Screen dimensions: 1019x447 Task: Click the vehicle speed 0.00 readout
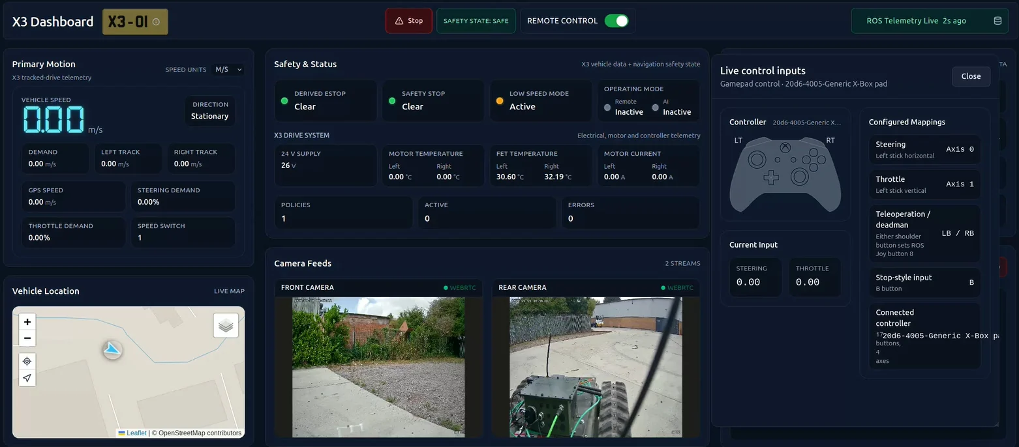[x=53, y=120]
